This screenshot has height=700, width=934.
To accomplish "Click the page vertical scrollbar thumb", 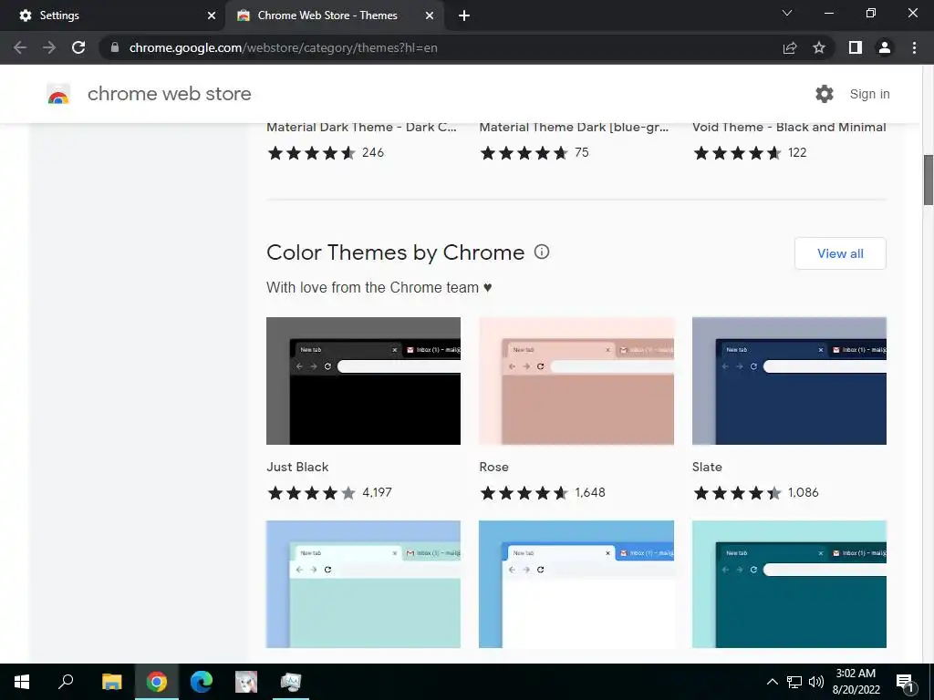I will pyautogui.click(x=928, y=180).
